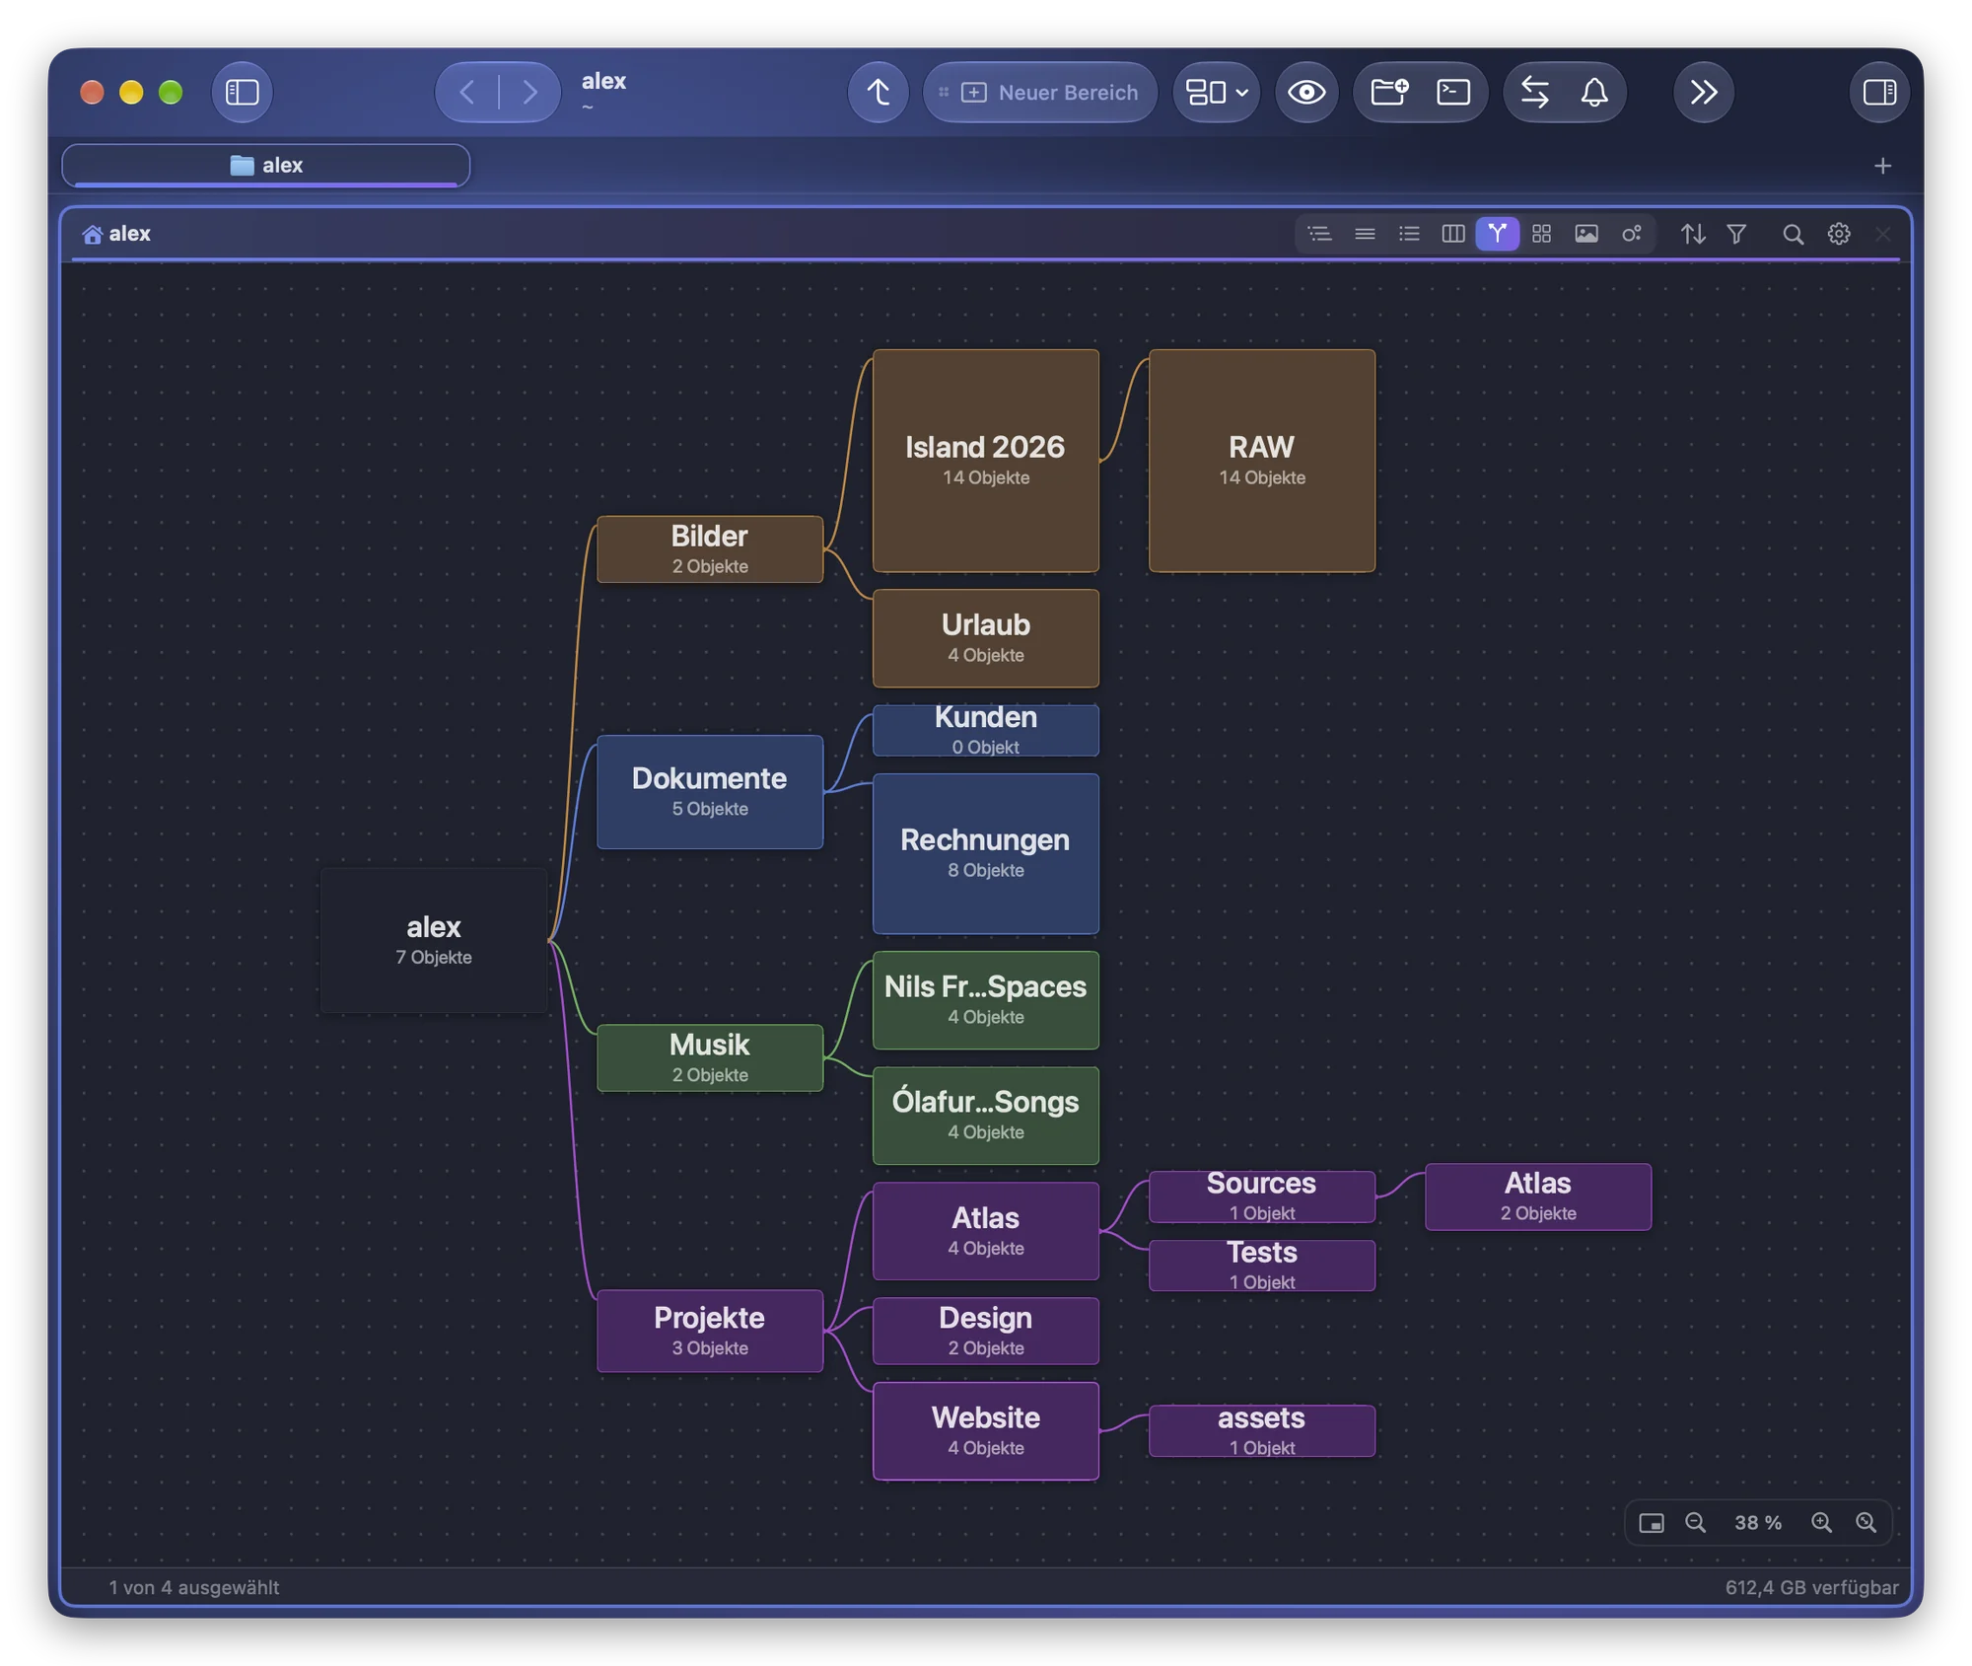Screen dimensions: 1972x1666
Task: Open search with the magnifier icon
Action: 1793,234
